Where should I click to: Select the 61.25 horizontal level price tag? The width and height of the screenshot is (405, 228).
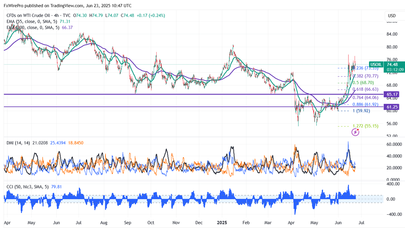pyautogui.click(x=392, y=107)
